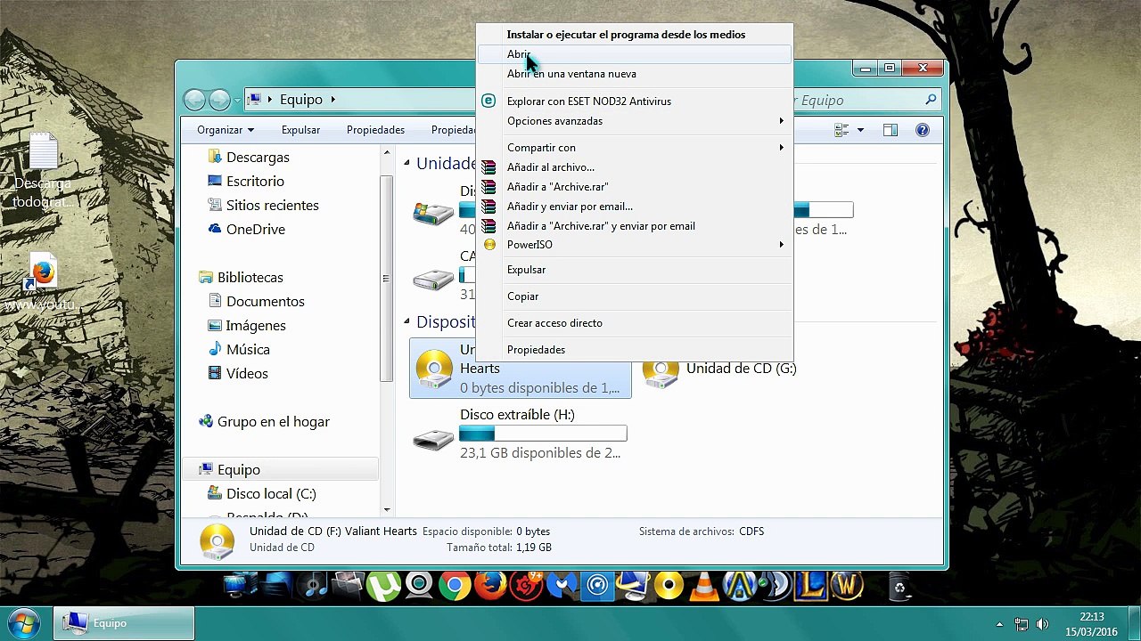The image size is (1141, 641).
Task: Click Expulsar in the Explorer toolbar
Action: pyautogui.click(x=300, y=130)
